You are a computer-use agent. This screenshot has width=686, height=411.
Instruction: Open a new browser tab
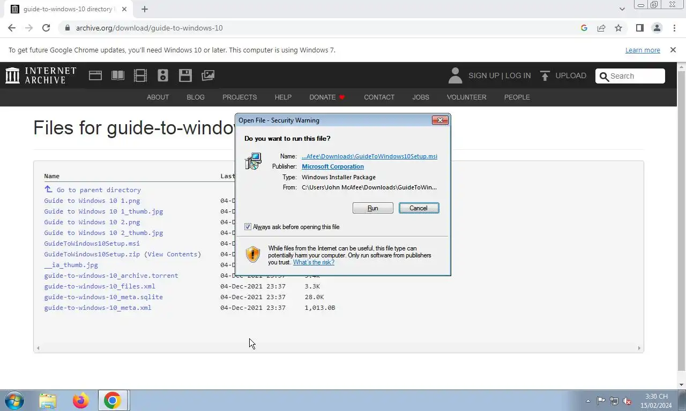pos(145,9)
